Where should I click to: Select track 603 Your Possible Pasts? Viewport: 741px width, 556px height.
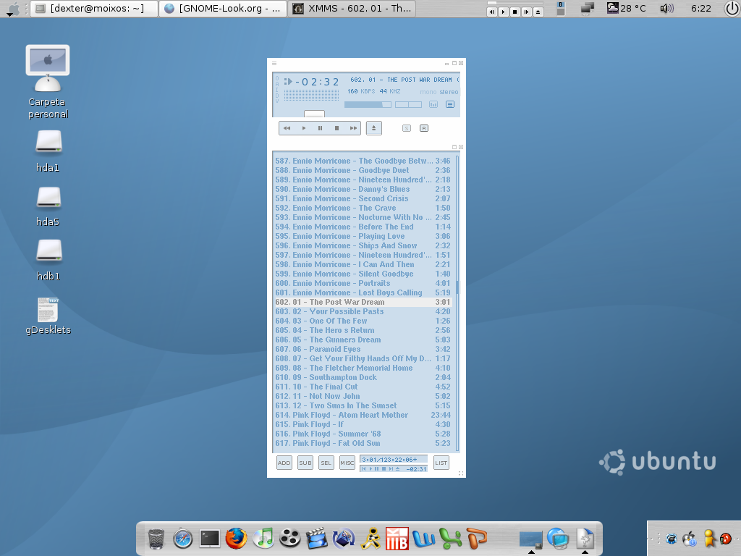point(363,311)
